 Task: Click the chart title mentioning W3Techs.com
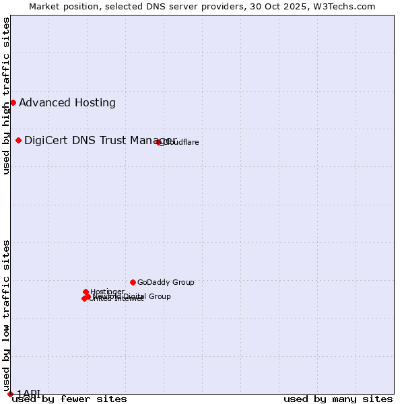(x=202, y=6)
